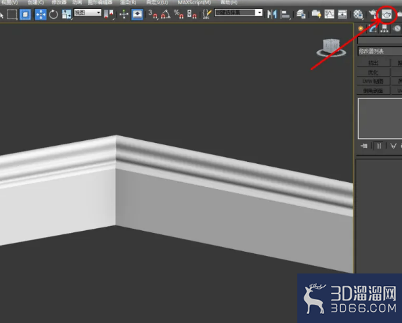Viewport: 402px width, 323px height.
Task: Toggle the 3D Snaps icon
Action: [x=153, y=14]
